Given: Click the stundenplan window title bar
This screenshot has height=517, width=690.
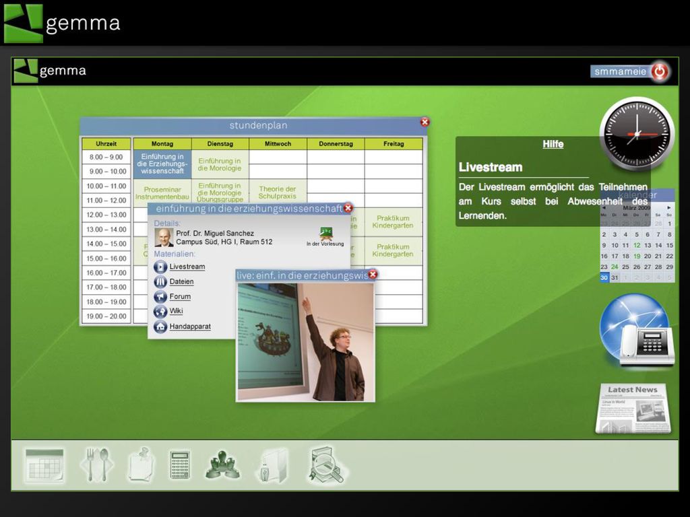Looking at the screenshot, I should pos(254,126).
